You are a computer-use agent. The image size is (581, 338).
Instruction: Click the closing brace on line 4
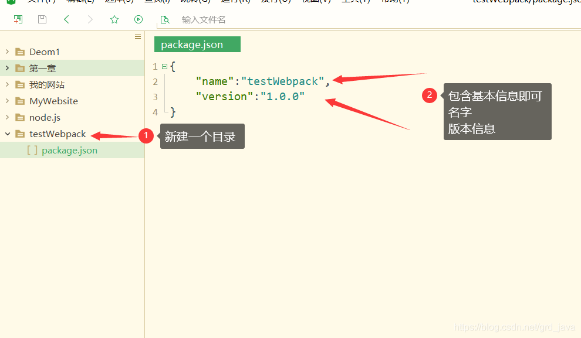173,112
